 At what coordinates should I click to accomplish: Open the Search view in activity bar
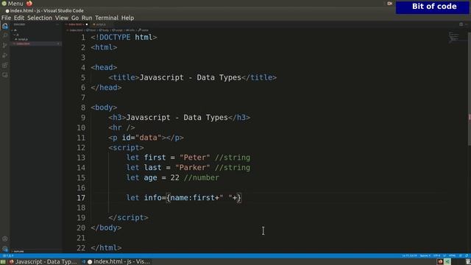point(5,35)
